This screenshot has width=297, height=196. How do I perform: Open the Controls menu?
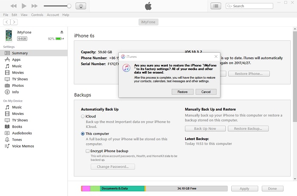(x=37, y=15)
